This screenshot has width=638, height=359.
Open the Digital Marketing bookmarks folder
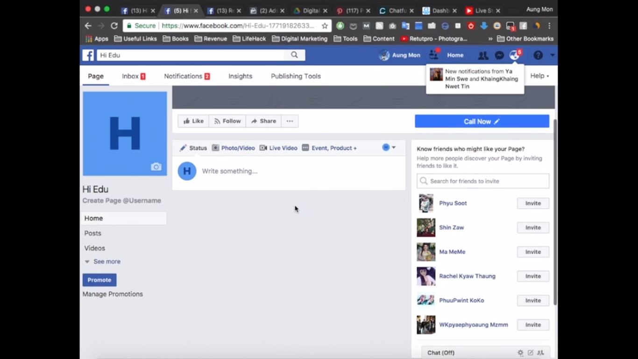(300, 39)
